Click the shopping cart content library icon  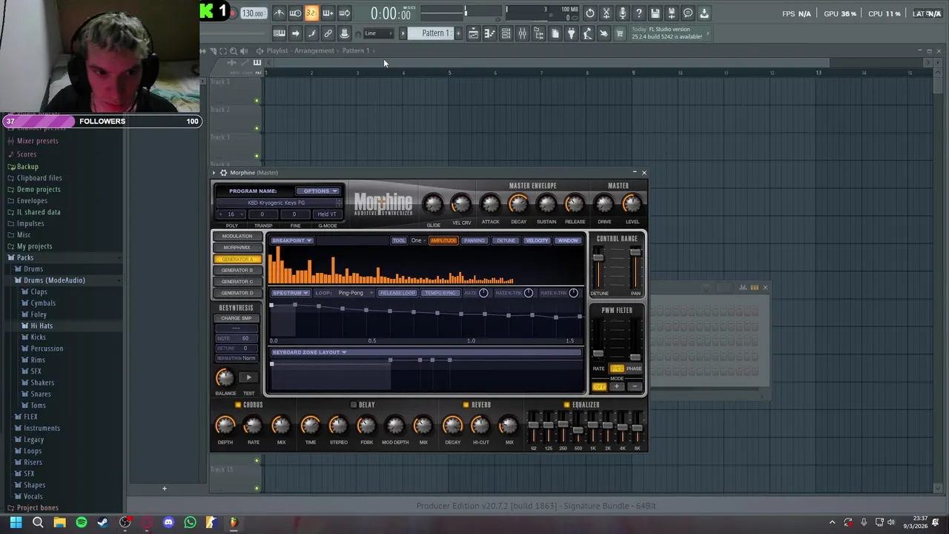[x=619, y=33]
